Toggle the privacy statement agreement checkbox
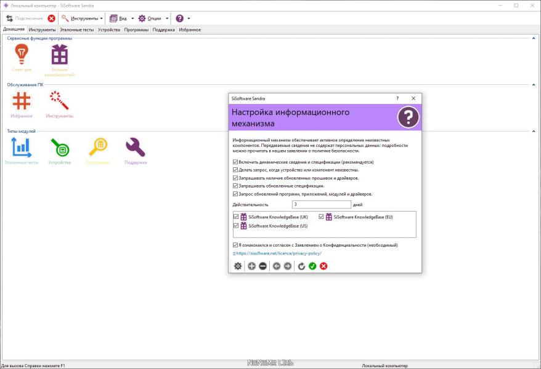 coord(235,245)
